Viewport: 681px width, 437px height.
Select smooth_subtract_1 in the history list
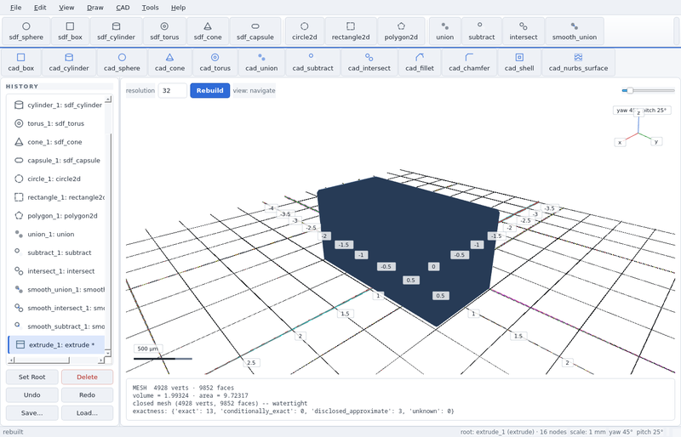[57, 326]
